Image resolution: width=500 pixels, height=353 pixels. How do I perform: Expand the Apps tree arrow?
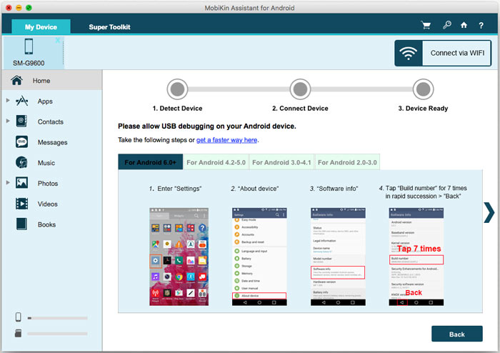[8, 101]
